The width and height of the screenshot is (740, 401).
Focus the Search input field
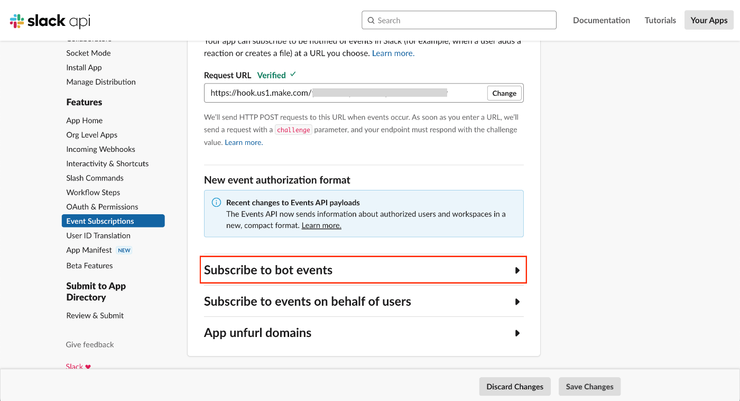[x=459, y=20]
